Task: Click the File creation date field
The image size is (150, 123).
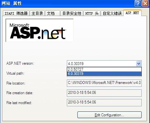Action: [104, 93]
